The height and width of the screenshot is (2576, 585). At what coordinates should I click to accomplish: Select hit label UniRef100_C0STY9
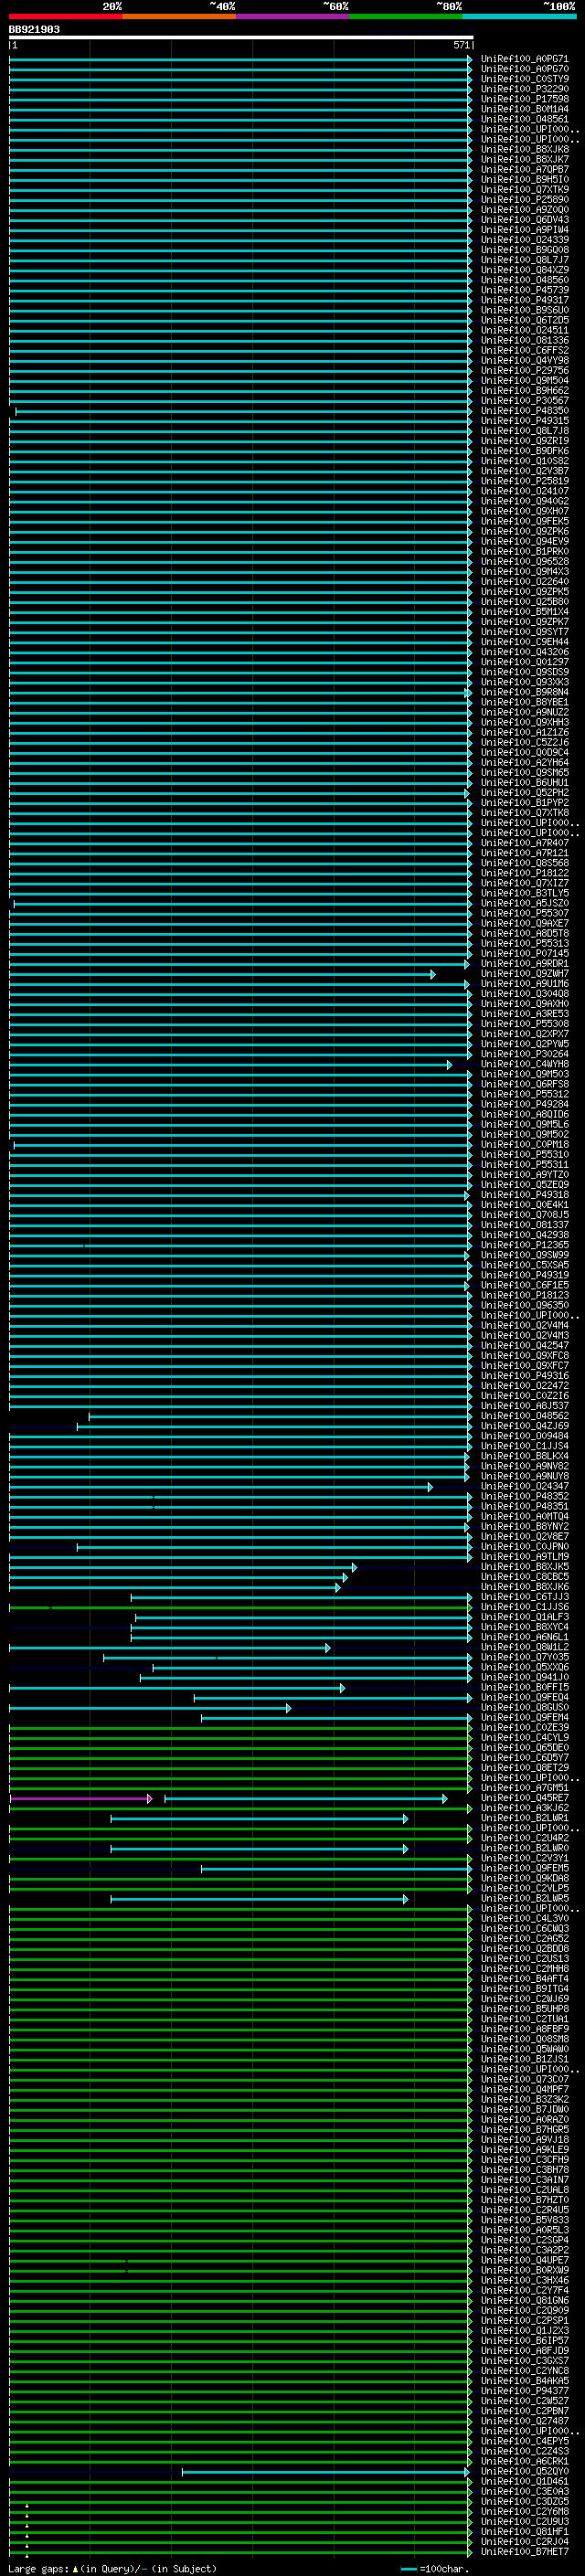point(524,79)
